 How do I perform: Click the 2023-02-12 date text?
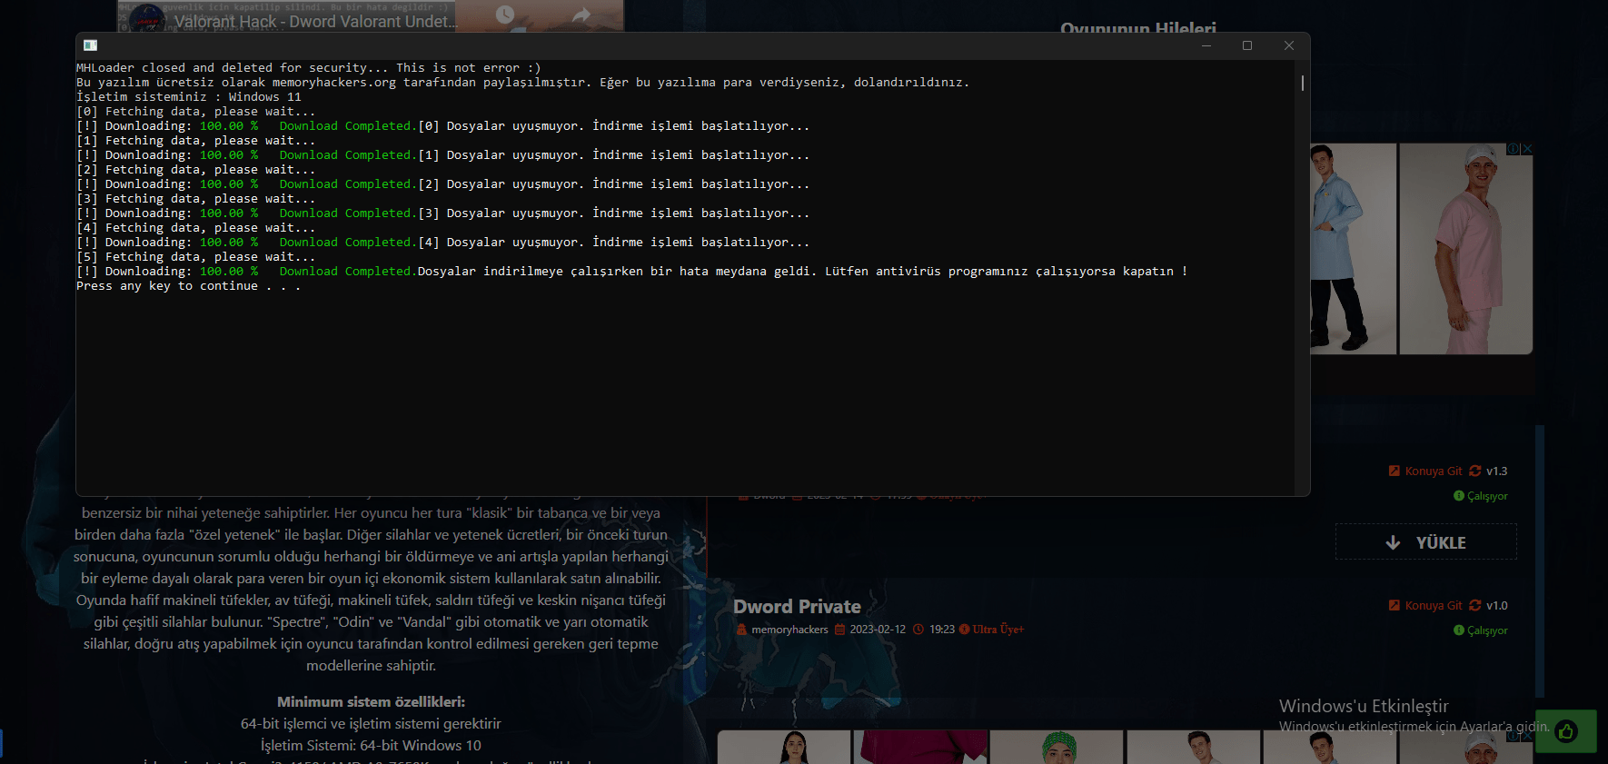click(x=878, y=630)
